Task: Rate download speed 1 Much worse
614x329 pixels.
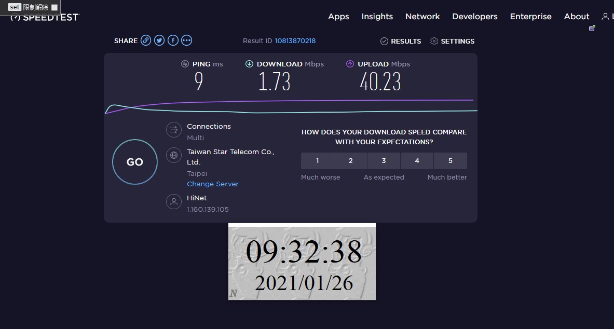Action: tap(317, 160)
